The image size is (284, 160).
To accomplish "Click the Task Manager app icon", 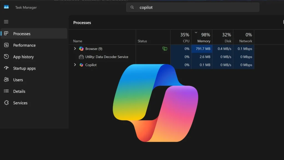I will [6, 7].
